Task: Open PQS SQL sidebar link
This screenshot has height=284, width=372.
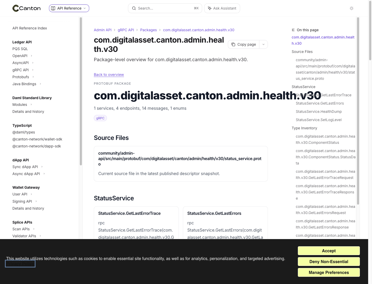Action: click(x=20, y=49)
